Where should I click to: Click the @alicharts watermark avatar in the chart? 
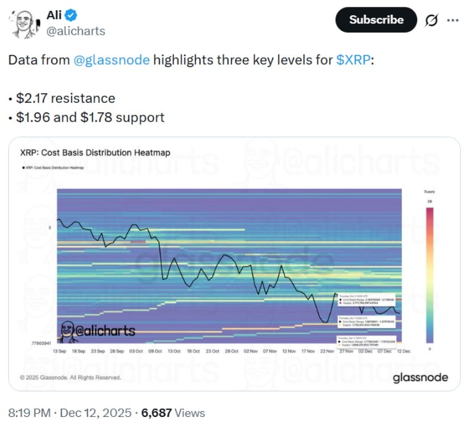pos(68,332)
